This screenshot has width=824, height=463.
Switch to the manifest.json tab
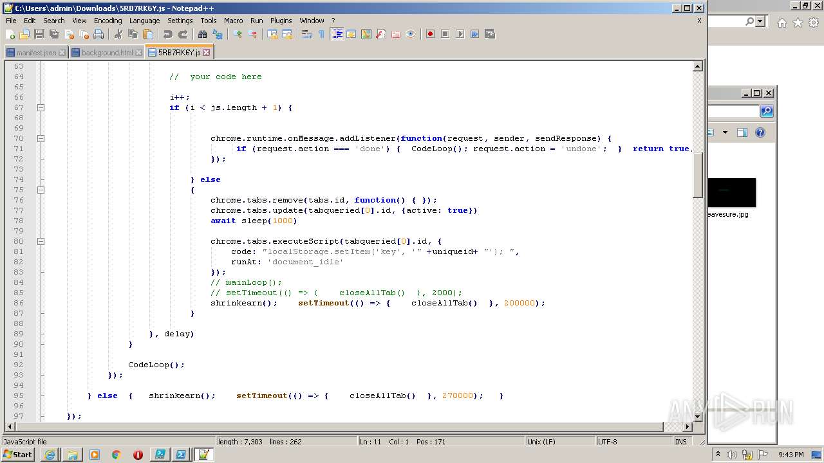coord(35,53)
